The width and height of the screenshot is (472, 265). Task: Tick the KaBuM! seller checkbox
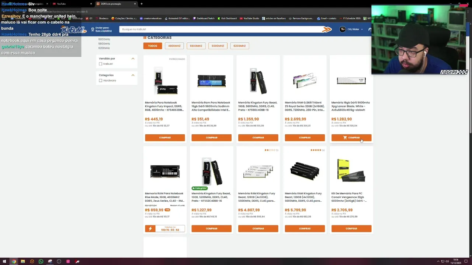click(100, 64)
